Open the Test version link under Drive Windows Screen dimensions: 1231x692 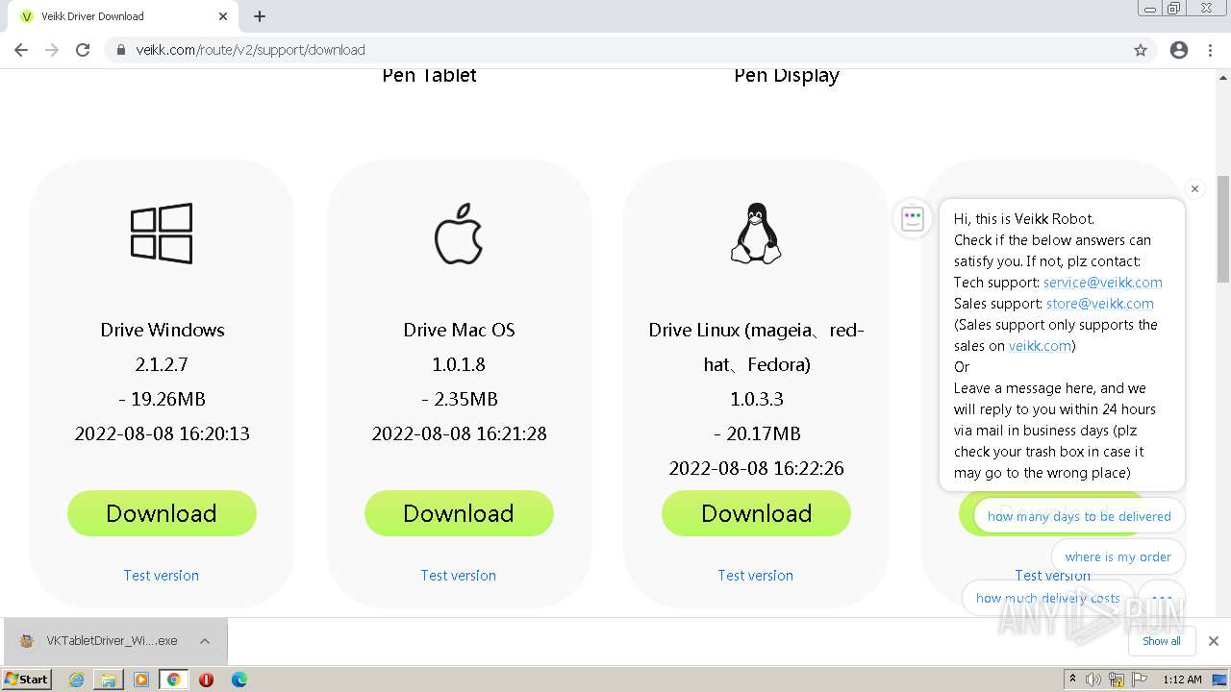coord(162,575)
